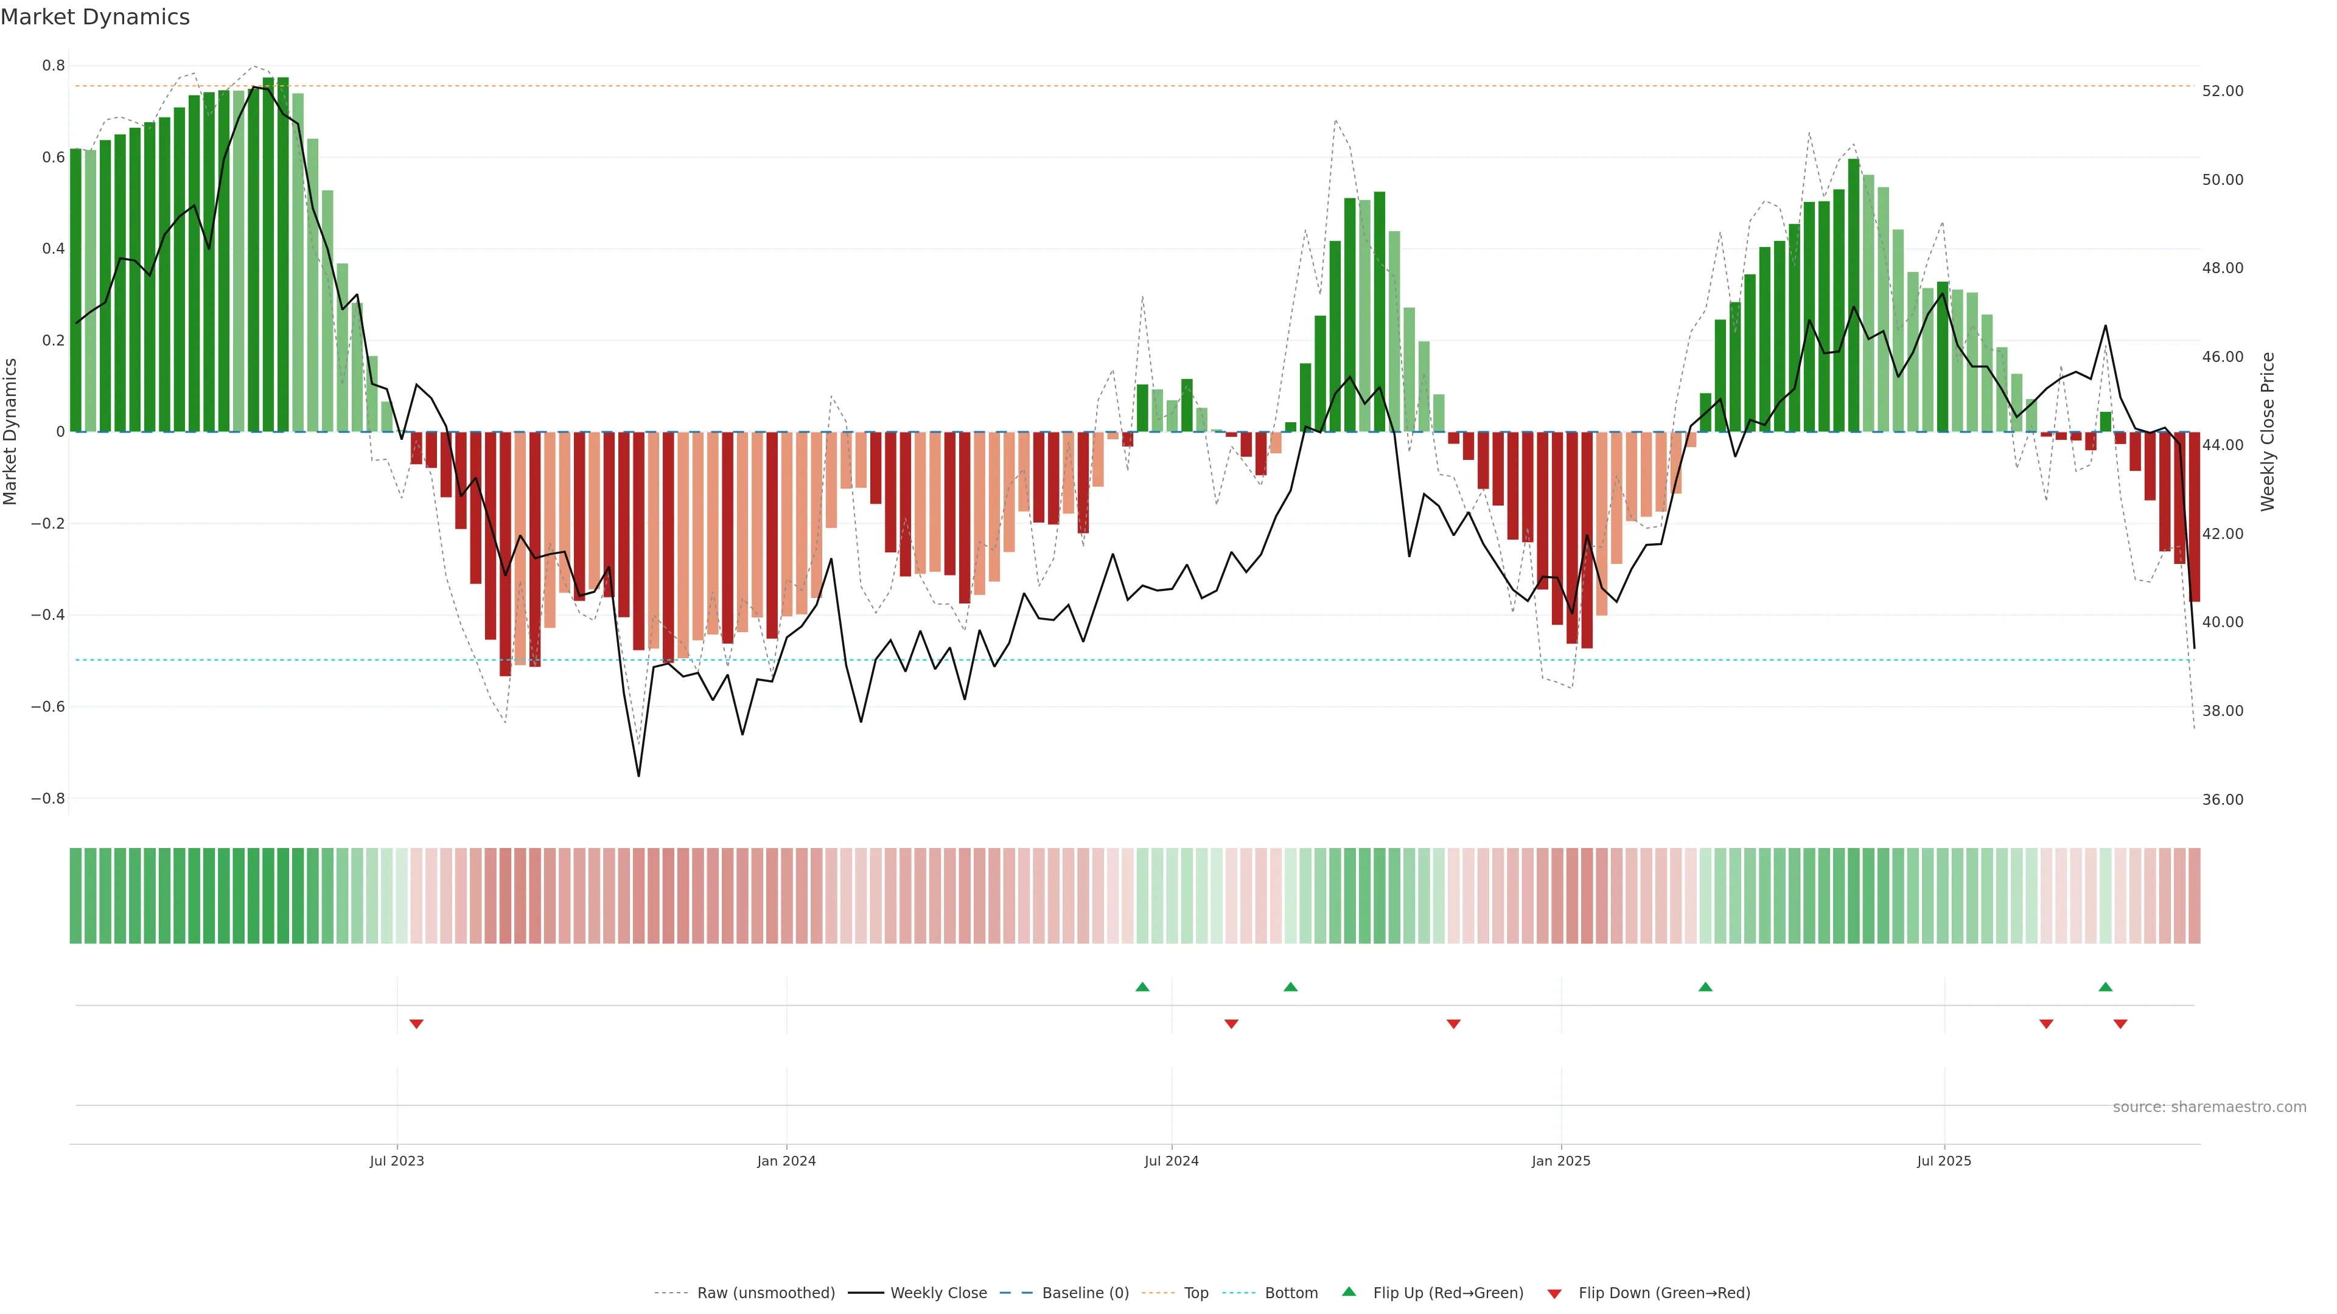Click the red Flip Down triangle before Jan 2025
The width and height of the screenshot is (2337, 1314).
click(x=1453, y=1024)
